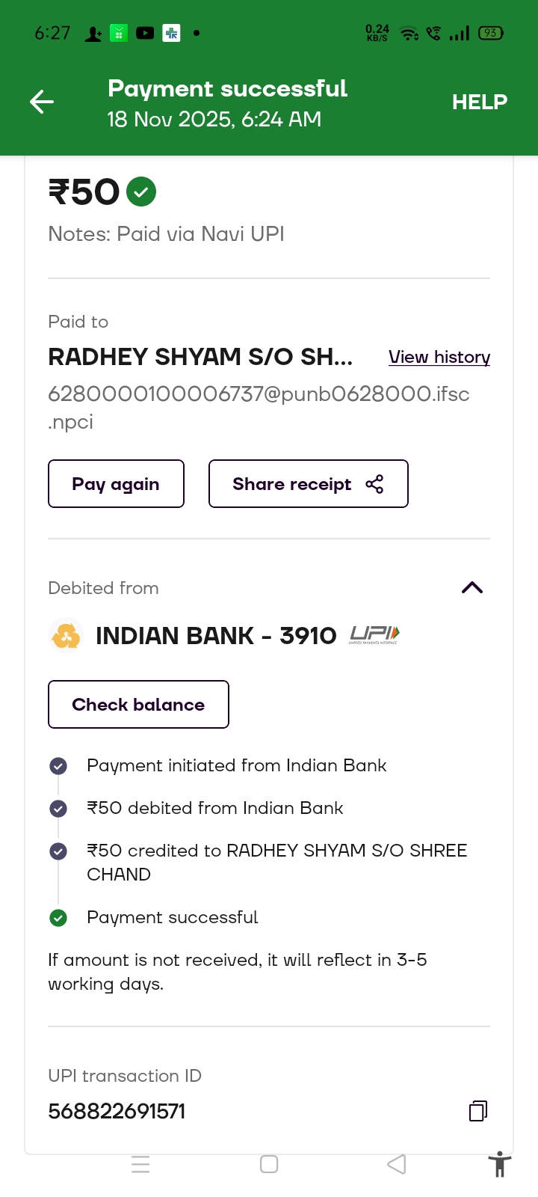The height and width of the screenshot is (1197, 538).
Task: Check balance of Indian Bank account
Action: click(x=138, y=705)
